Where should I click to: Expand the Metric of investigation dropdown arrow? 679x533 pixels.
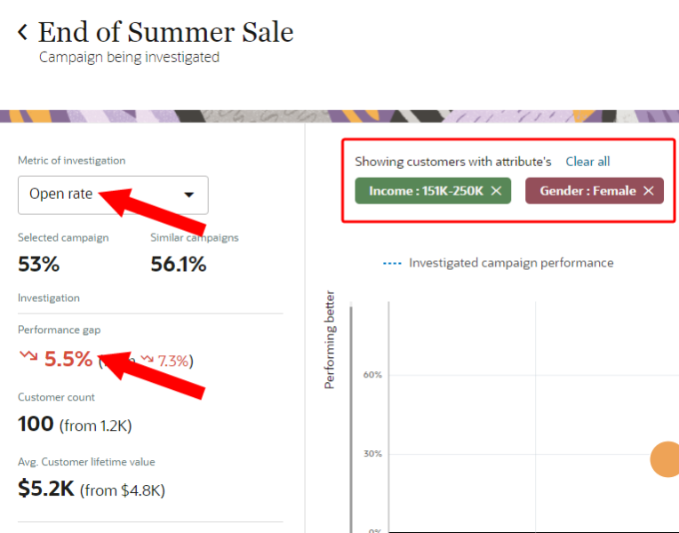click(188, 195)
